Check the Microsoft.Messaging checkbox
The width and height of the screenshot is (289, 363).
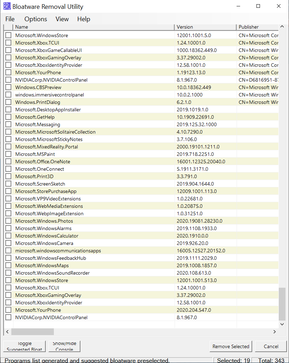8,124
